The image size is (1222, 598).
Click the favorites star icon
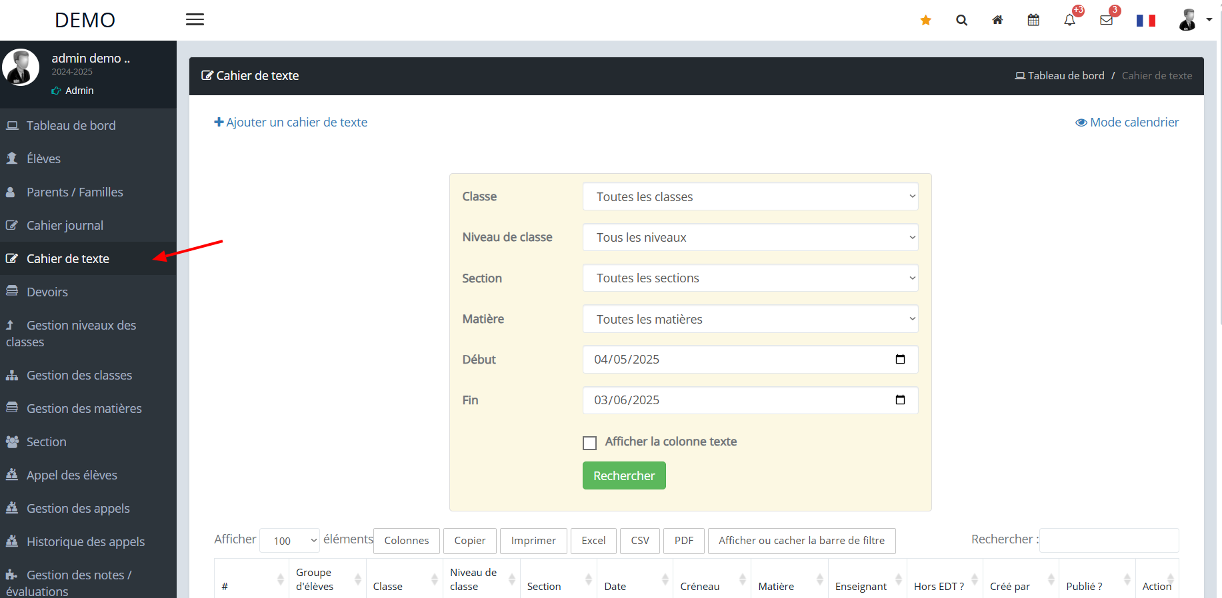point(925,20)
